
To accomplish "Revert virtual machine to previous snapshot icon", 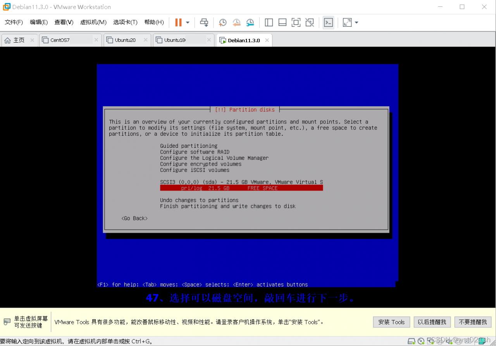I will 236,22.
